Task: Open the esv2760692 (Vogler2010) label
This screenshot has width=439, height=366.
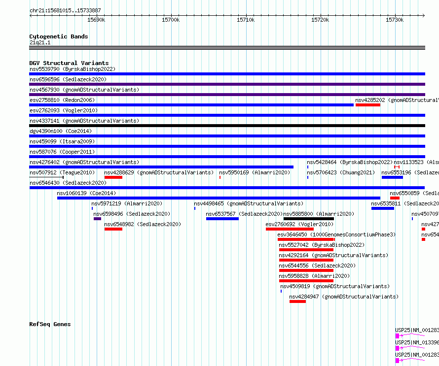Action: [x=299, y=224]
